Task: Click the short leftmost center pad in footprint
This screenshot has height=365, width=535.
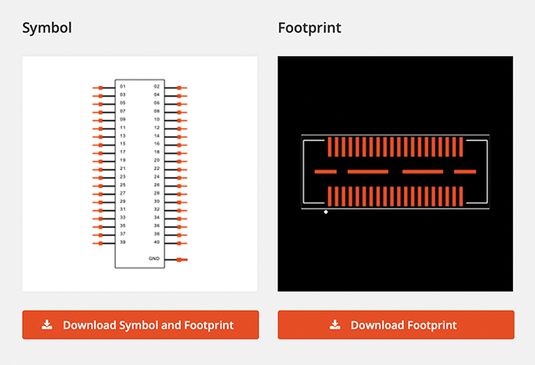Action: pos(325,171)
